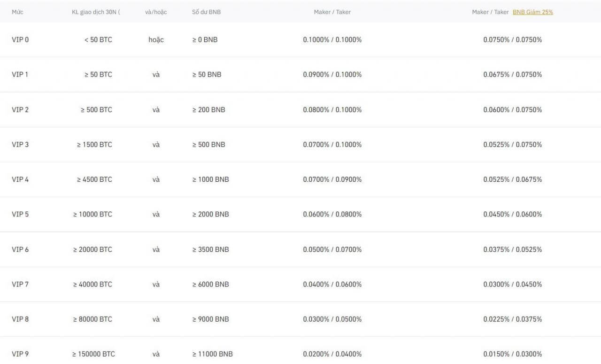Click the 0.0150% / 0.0300% discounted fee cell

pyautogui.click(x=513, y=354)
